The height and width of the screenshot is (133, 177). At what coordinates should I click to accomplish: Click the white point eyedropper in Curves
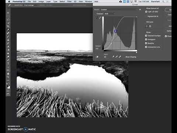(x=120, y=57)
